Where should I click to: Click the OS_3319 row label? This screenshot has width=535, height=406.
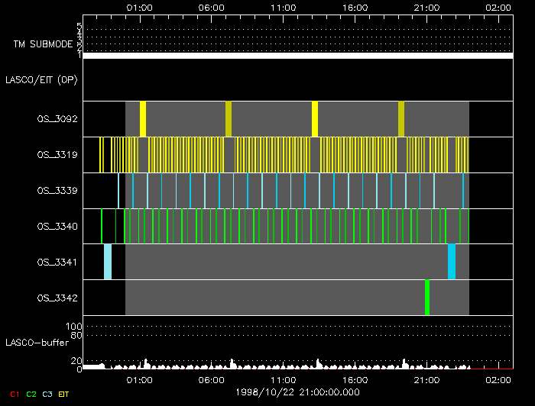click(x=56, y=155)
